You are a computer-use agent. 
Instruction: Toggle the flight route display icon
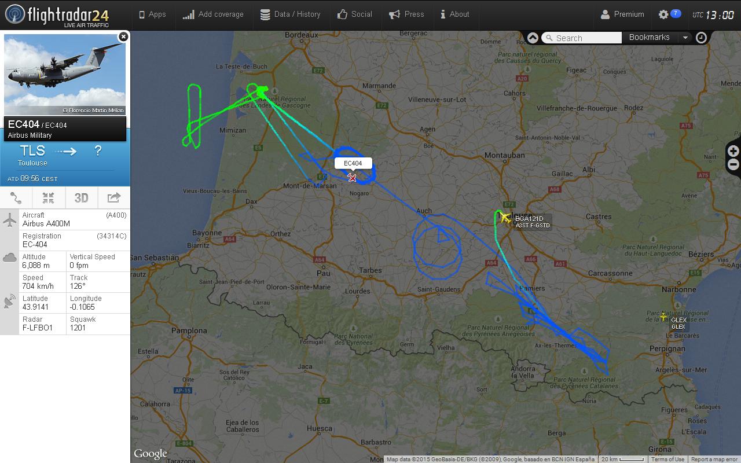[16, 198]
